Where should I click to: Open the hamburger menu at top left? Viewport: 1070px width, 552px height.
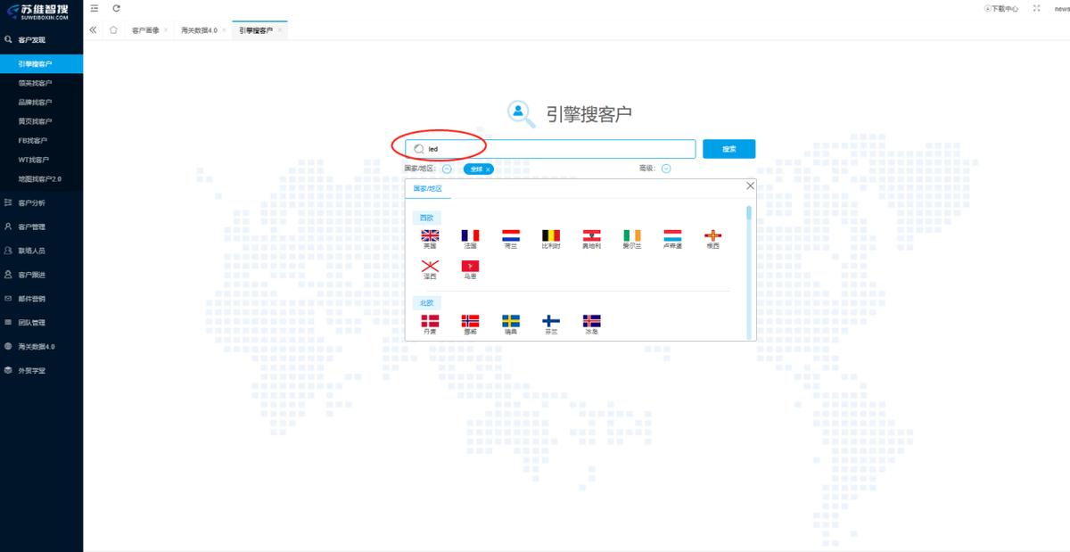click(x=93, y=7)
